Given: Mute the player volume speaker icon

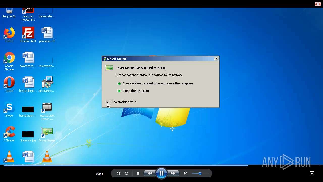Looking at the screenshot, I should click(185, 173).
